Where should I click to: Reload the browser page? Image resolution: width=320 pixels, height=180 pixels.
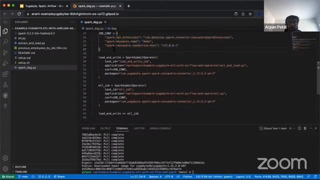pyautogui.click(x=19, y=14)
